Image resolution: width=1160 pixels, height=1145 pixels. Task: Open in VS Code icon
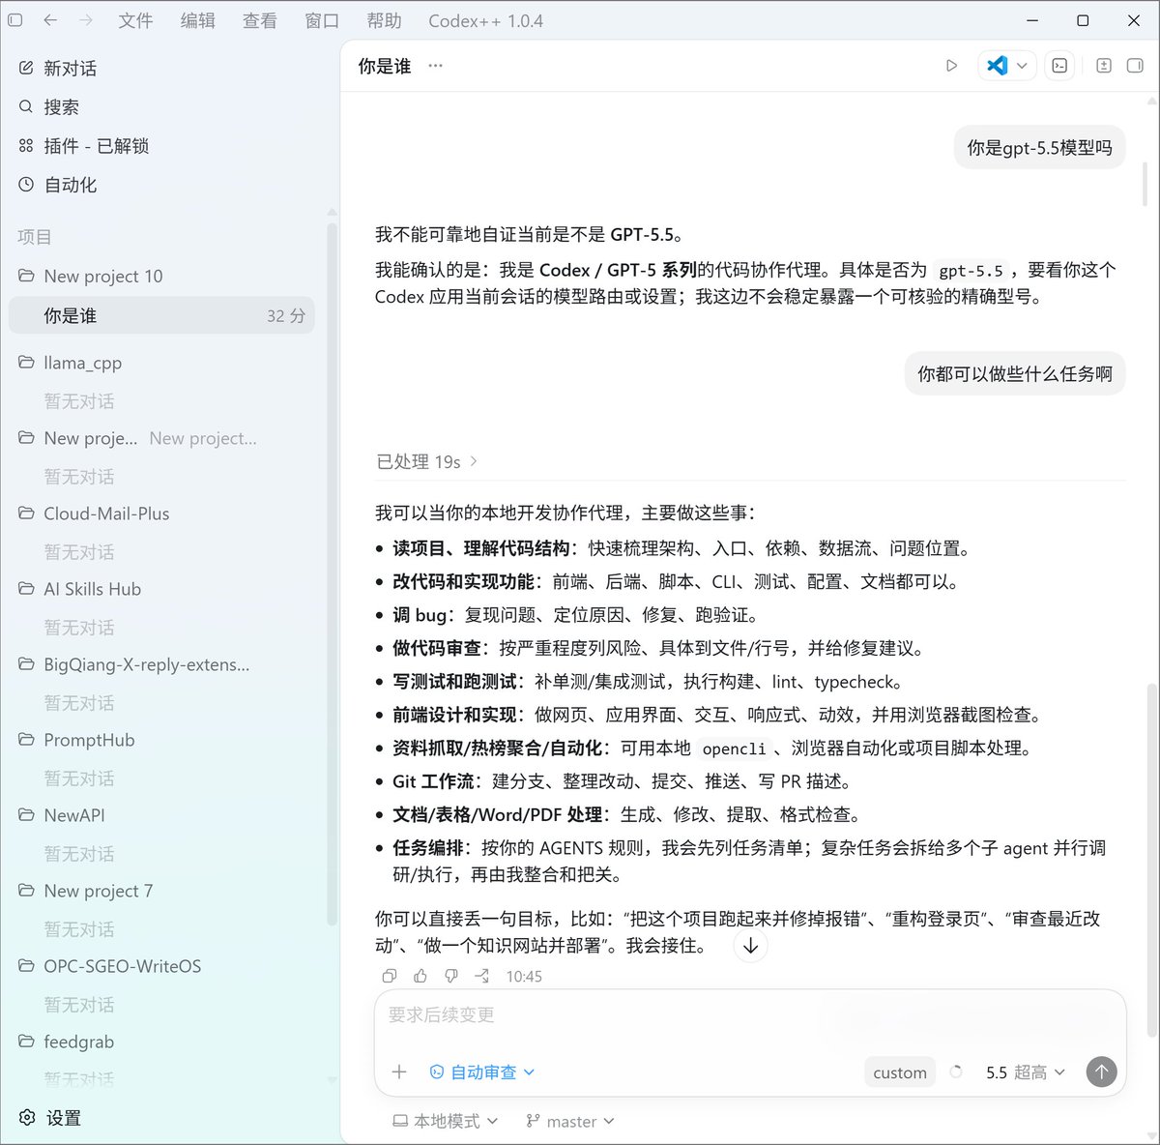997,66
